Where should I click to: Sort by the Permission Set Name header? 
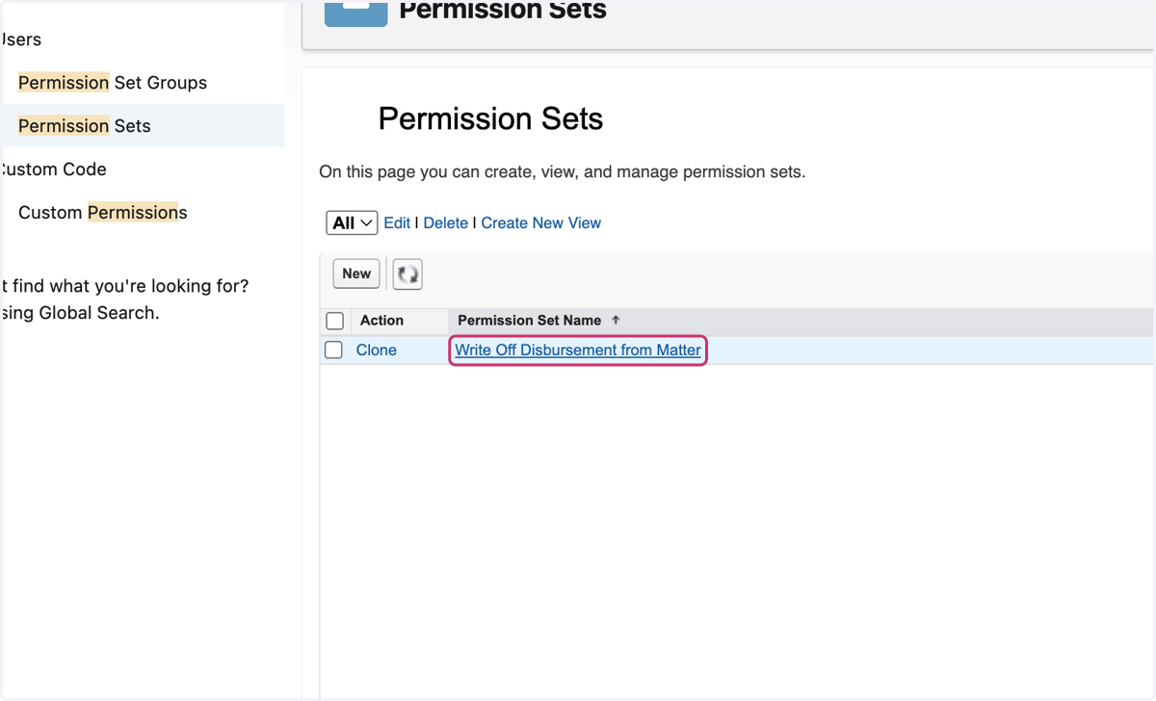[530, 320]
